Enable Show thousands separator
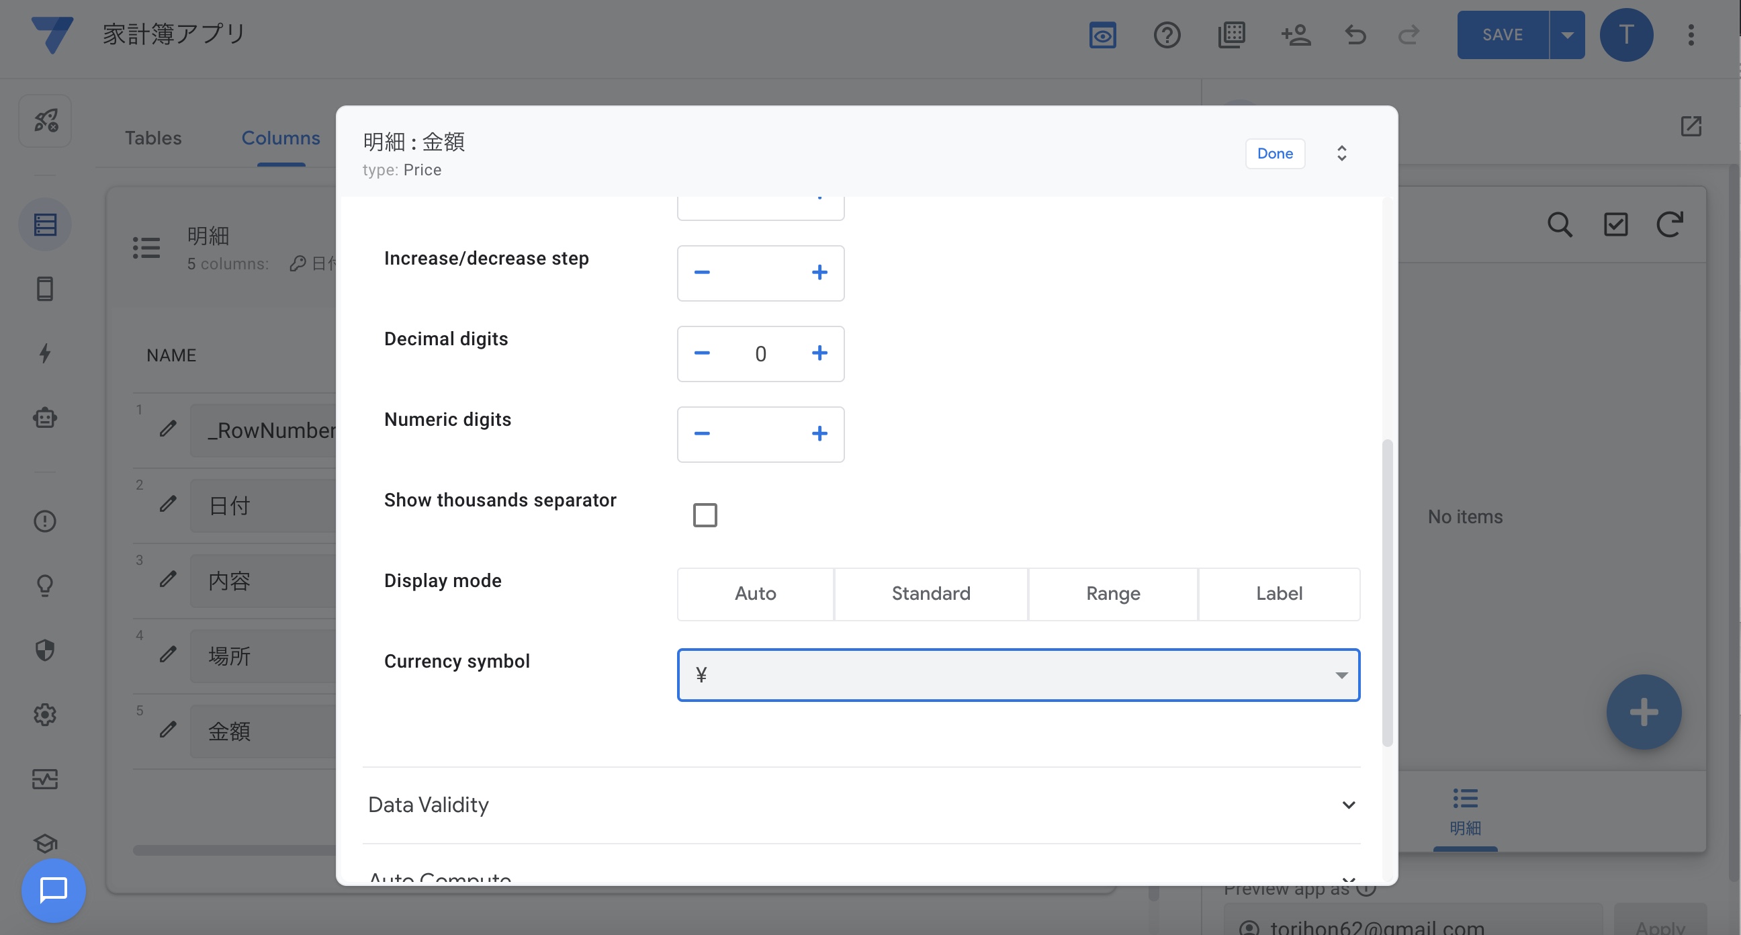This screenshot has height=935, width=1741. (x=705, y=515)
